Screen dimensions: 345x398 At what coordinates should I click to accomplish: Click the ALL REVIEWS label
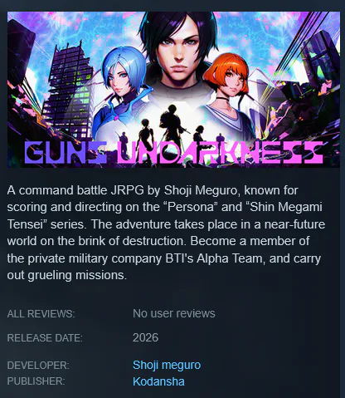pos(41,314)
